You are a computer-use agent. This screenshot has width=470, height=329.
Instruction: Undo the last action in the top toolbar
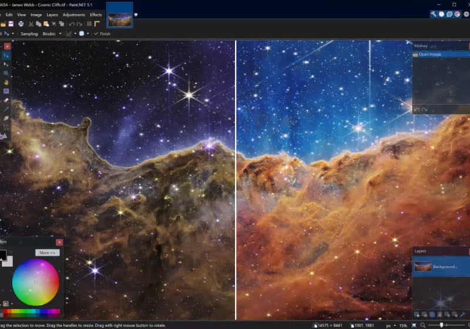click(72, 24)
